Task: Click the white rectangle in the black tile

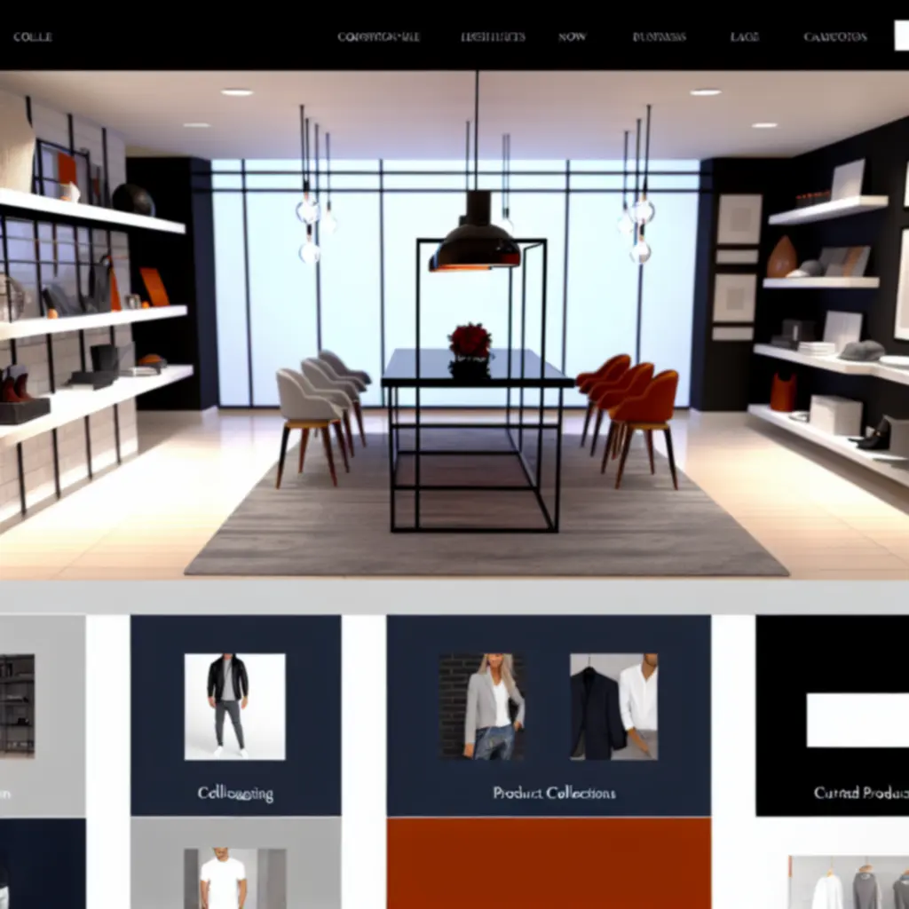Action: coord(857,720)
